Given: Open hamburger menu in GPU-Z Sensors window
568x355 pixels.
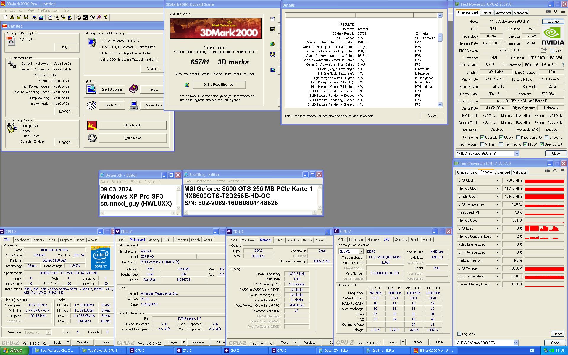Looking at the screenshot, I should pyautogui.click(x=562, y=171).
